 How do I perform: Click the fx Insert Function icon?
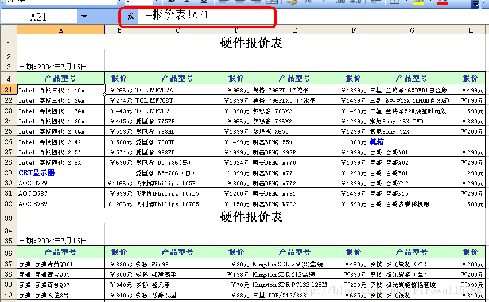click(x=131, y=16)
